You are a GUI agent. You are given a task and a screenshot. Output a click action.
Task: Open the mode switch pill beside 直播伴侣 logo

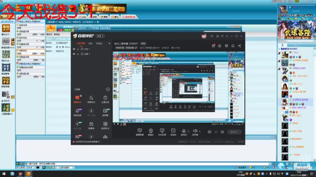click(100, 36)
